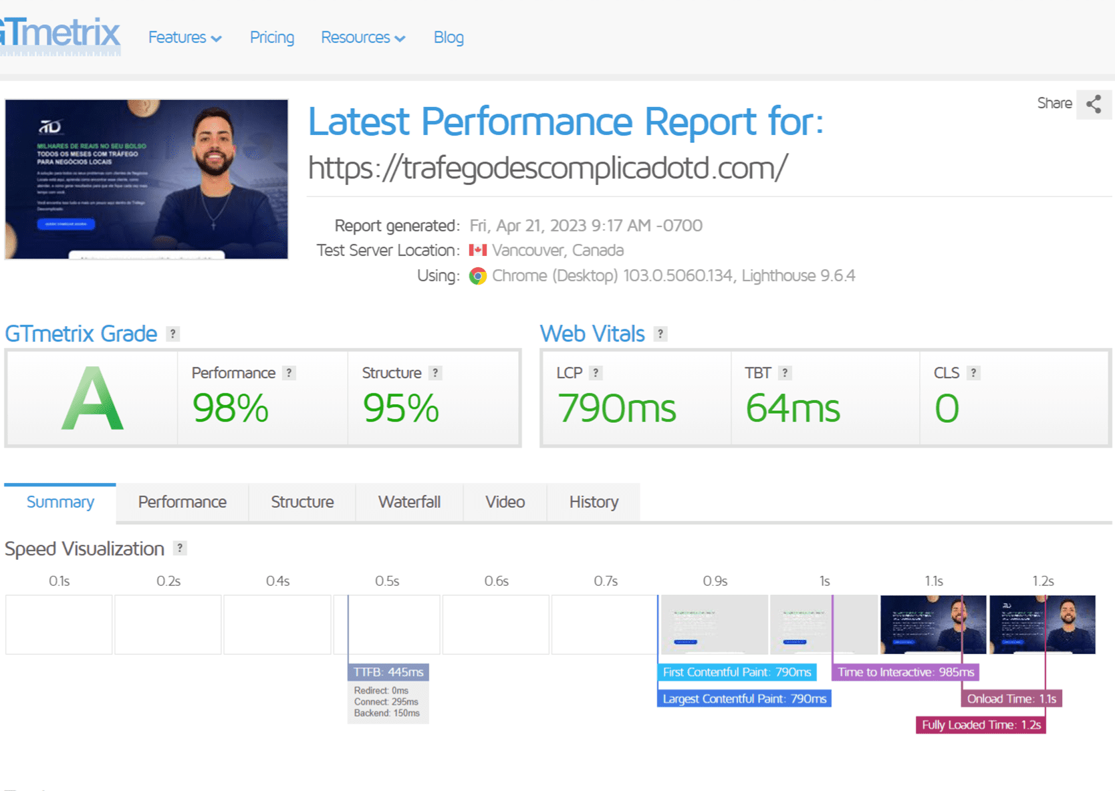
Task: Select the Summary tab
Action: click(60, 502)
